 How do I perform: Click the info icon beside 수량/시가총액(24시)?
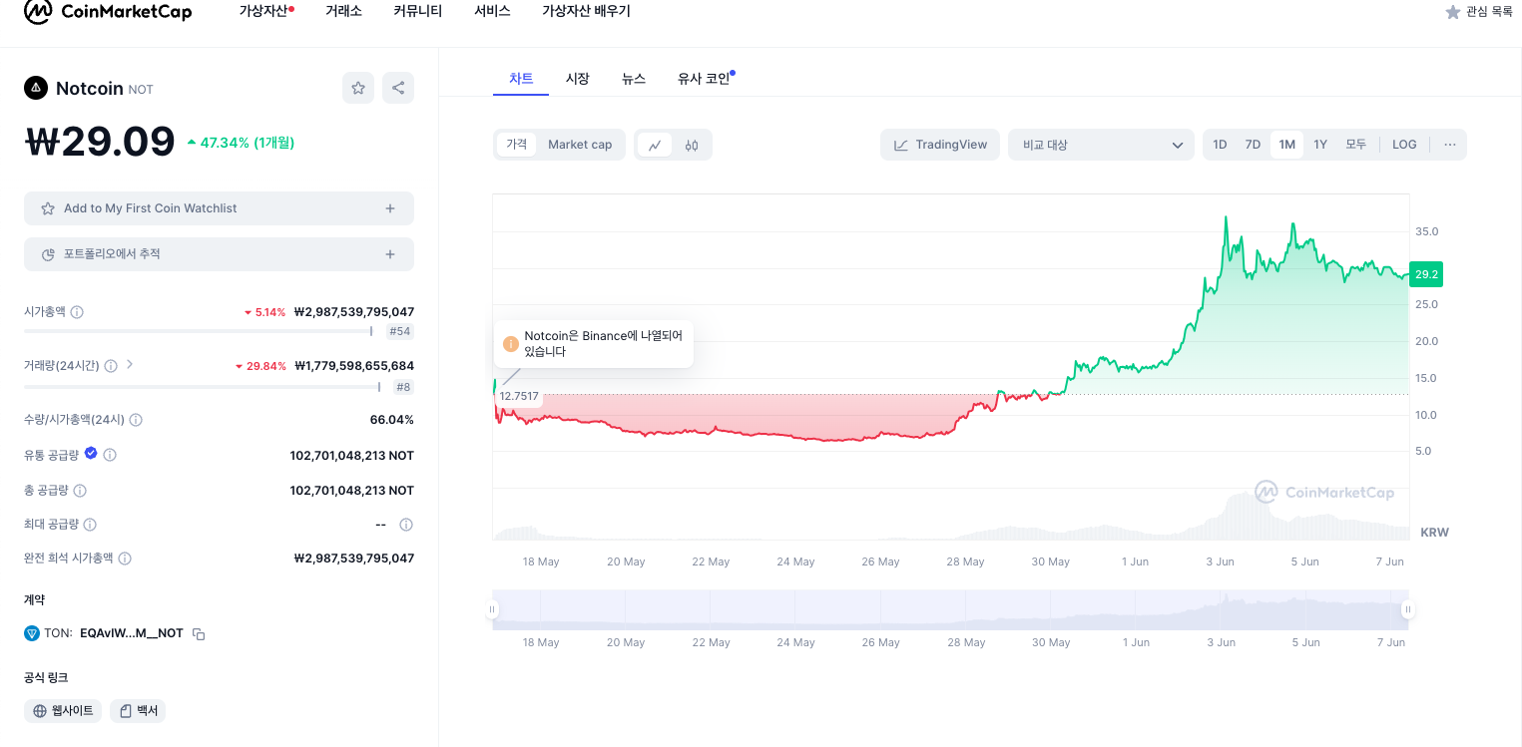136,420
